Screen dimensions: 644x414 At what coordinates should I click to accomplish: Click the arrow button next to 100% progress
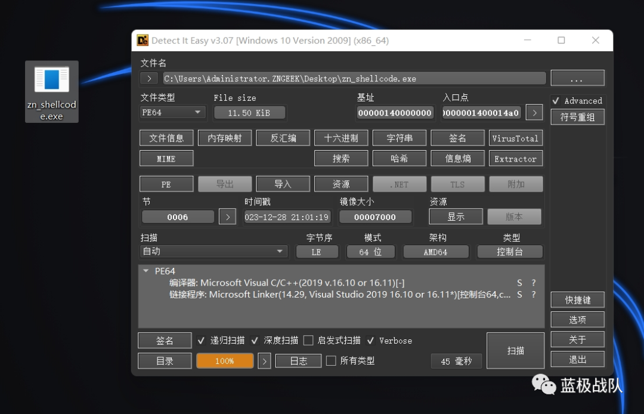(x=264, y=361)
